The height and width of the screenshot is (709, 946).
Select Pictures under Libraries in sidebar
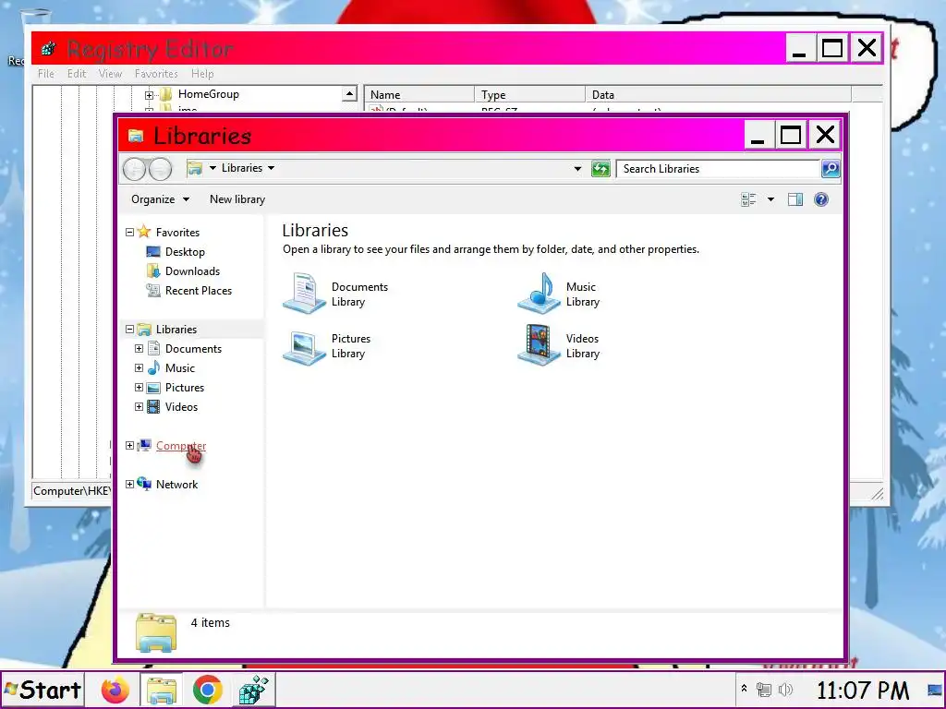point(185,387)
